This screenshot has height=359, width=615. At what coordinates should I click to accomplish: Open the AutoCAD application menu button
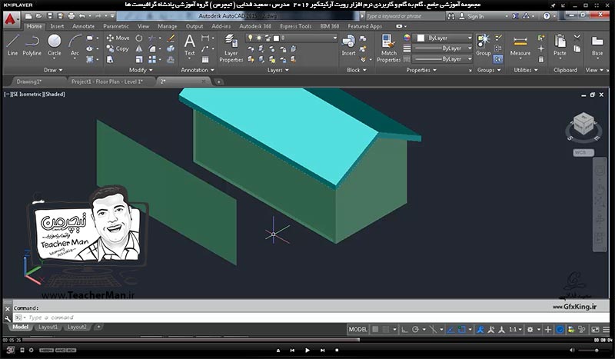click(x=11, y=19)
